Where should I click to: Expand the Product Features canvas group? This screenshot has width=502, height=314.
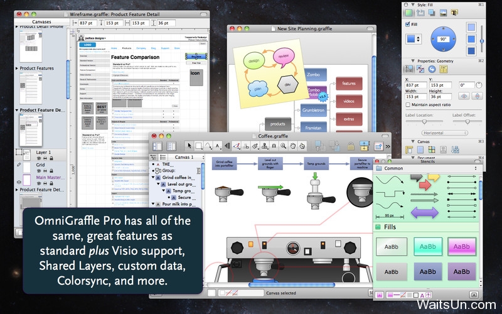(x=17, y=67)
